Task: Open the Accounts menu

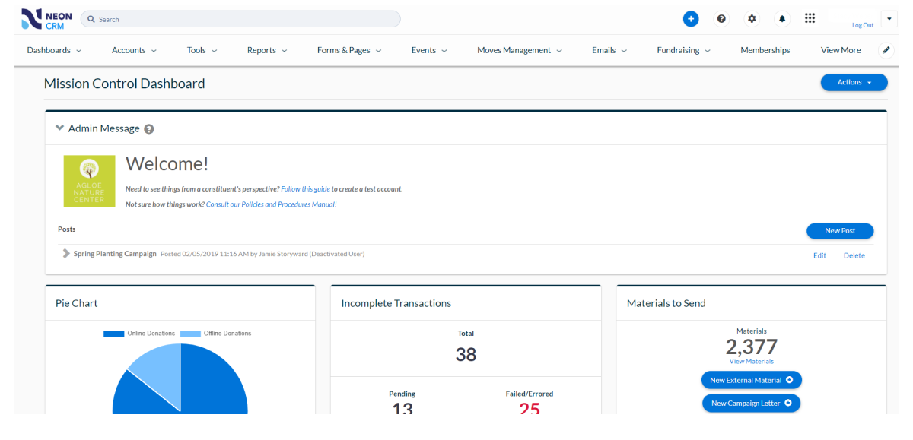Action: tap(135, 50)
